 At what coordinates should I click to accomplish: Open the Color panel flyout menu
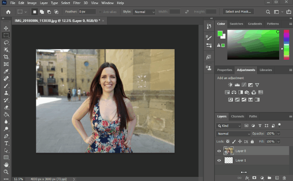[291, 24]
